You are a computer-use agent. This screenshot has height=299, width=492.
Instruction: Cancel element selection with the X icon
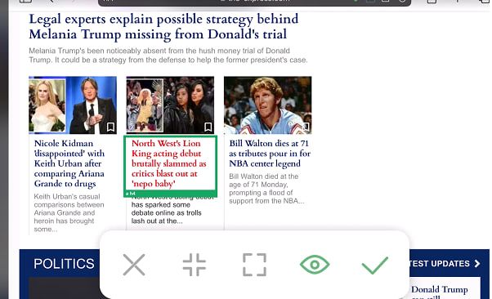(x=134, y=265)
